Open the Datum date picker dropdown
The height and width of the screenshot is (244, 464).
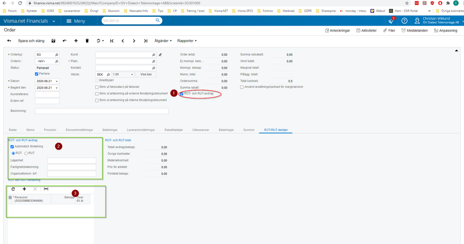click(x=57, y=81)
